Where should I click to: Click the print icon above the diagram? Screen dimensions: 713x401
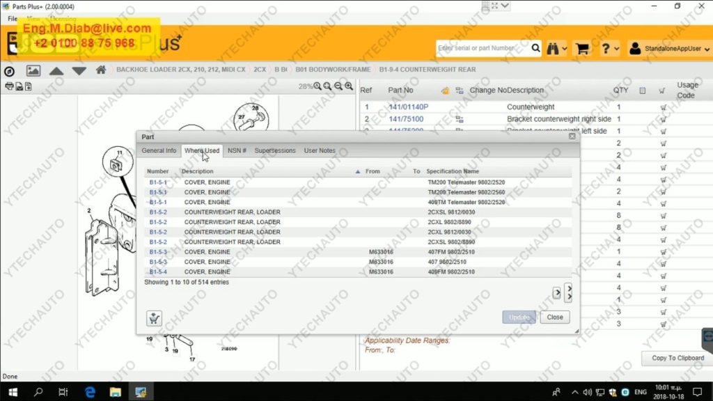9,86
